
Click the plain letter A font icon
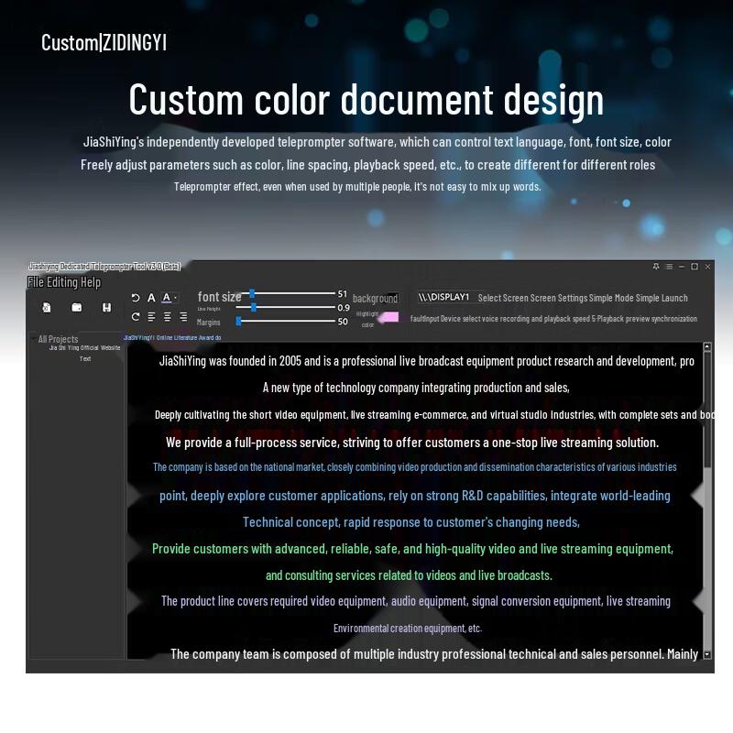[151, 298]
